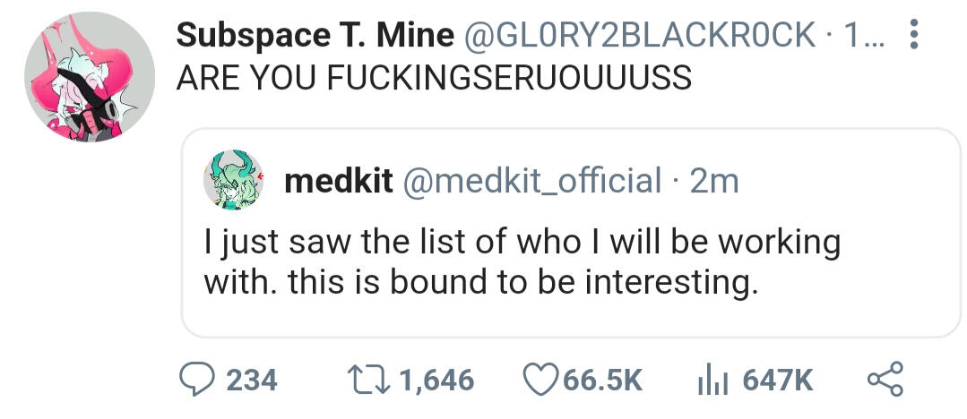Click the 66.5K likes count

(603, 381)
